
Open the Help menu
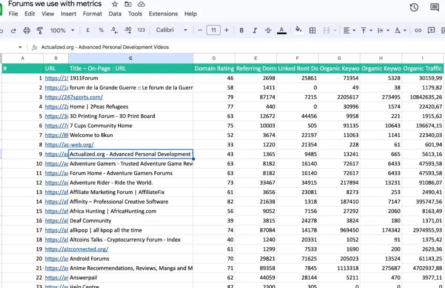coord(190,14)
